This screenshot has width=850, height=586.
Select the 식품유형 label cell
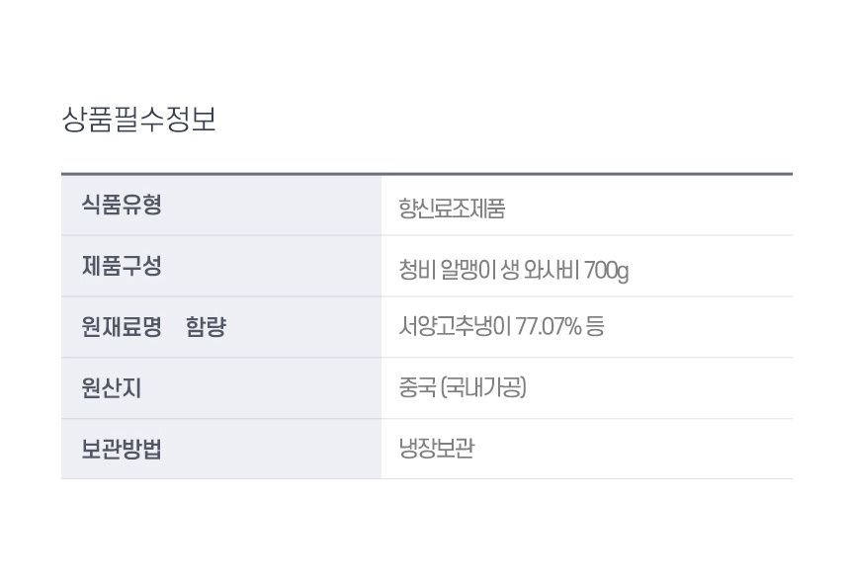coord(221,206)
